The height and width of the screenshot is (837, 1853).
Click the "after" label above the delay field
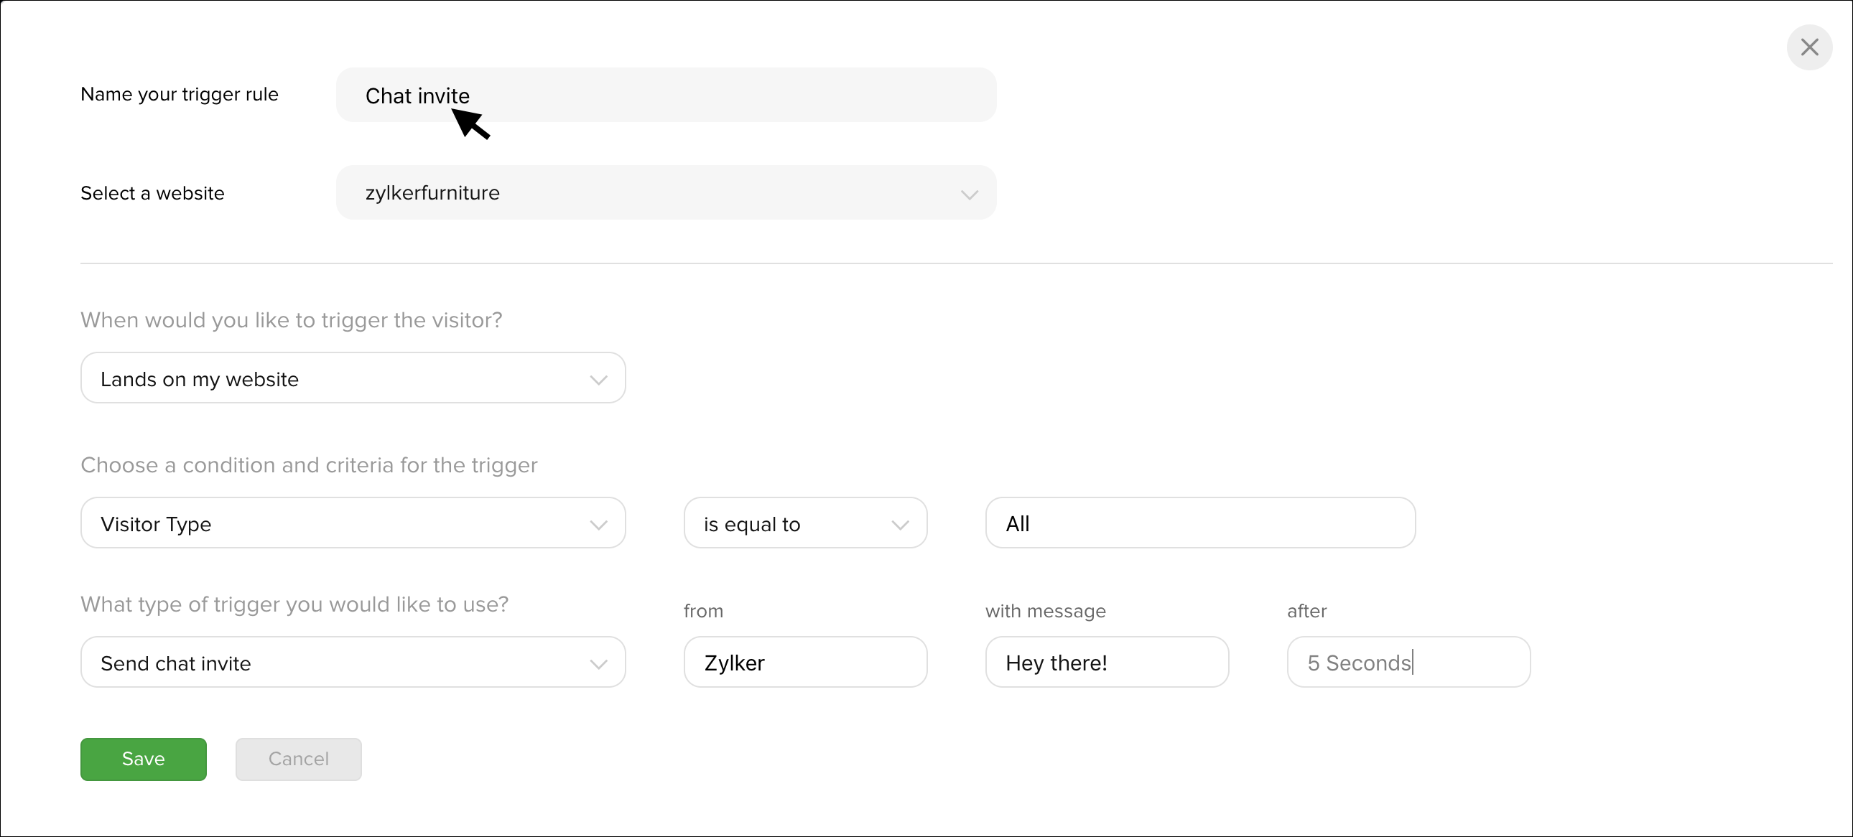(1306, 610)
